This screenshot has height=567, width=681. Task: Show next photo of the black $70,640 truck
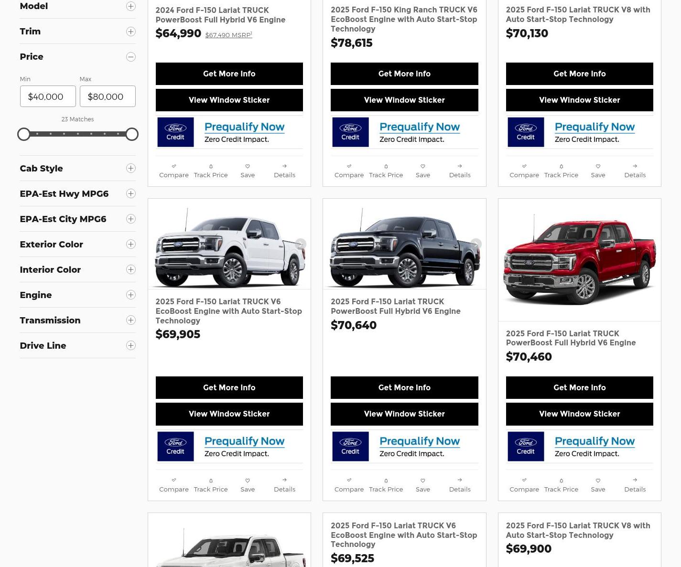[x=476, y=244]
